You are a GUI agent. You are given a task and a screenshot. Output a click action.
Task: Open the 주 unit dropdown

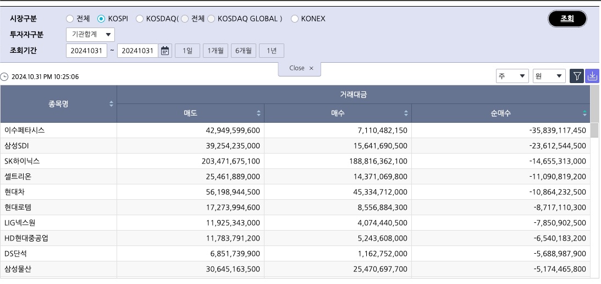pos(512,76)
